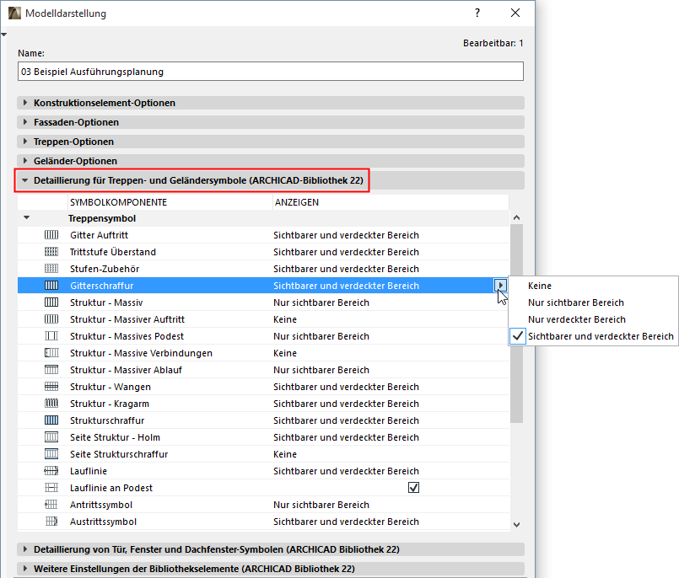
Task: Click the Stufen-Zubehör row icon
Action: click(x=51, y=269)
